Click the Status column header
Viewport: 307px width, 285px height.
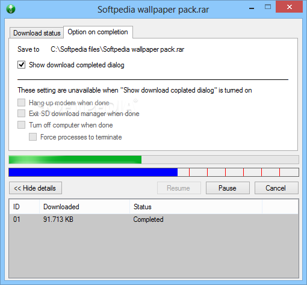(x=196, y=207)
